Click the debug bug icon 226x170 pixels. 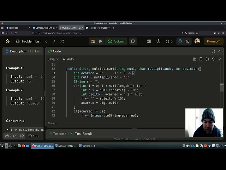(93, 41)
